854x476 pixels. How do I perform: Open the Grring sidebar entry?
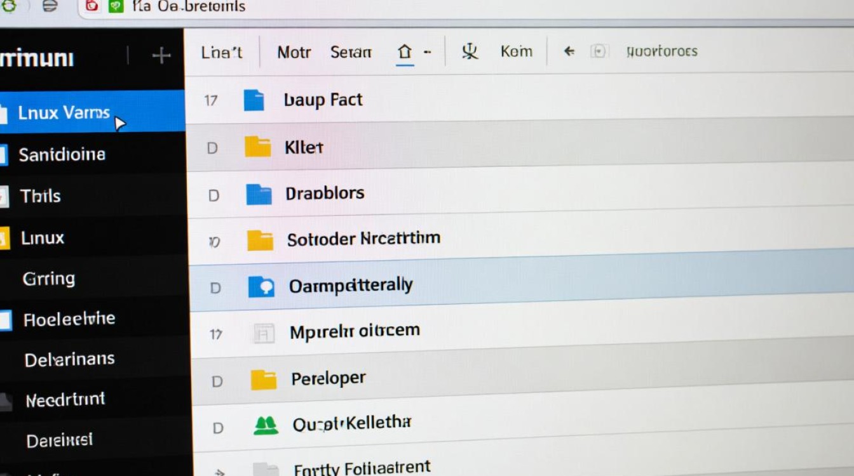click(48, 278)
